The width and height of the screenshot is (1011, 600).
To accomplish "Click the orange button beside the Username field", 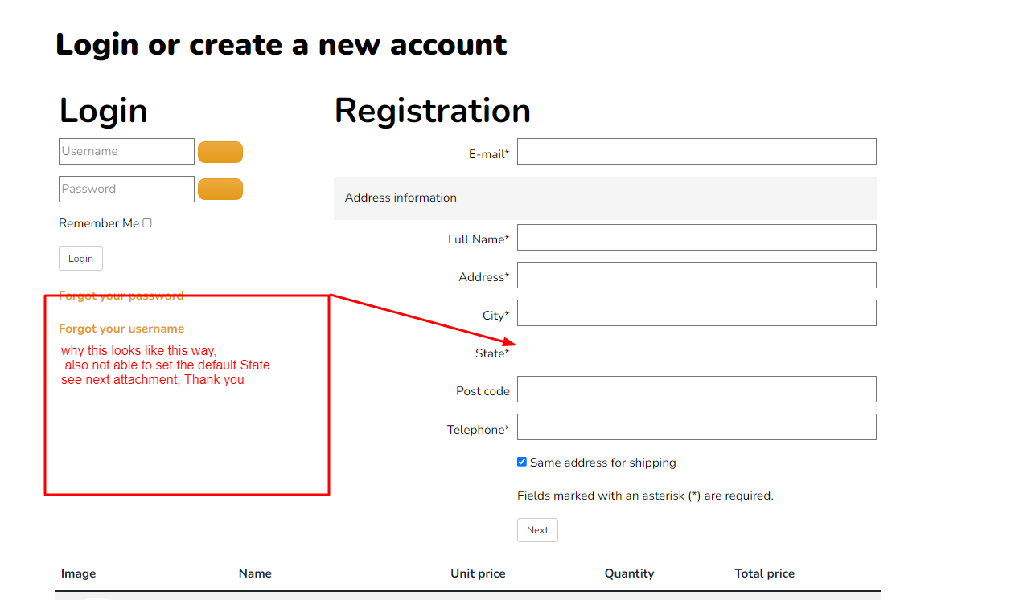I will tap(220, 152).
